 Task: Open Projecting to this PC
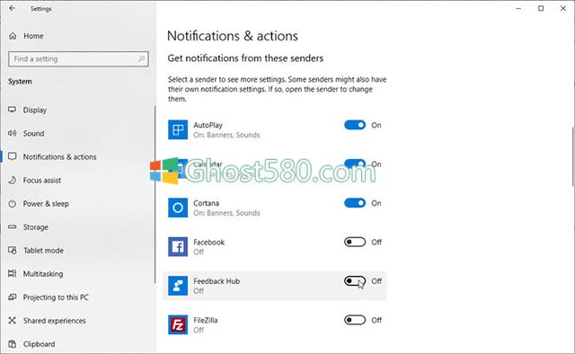(56, 297)
